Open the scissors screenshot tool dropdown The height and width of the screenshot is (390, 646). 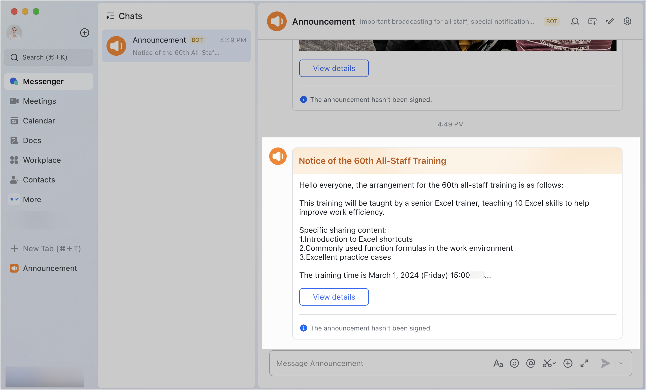click(x=554, y=363)
